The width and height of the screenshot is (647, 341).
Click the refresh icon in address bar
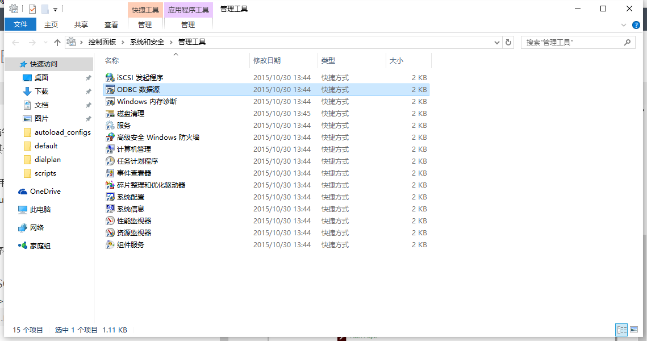coord(508,41)
